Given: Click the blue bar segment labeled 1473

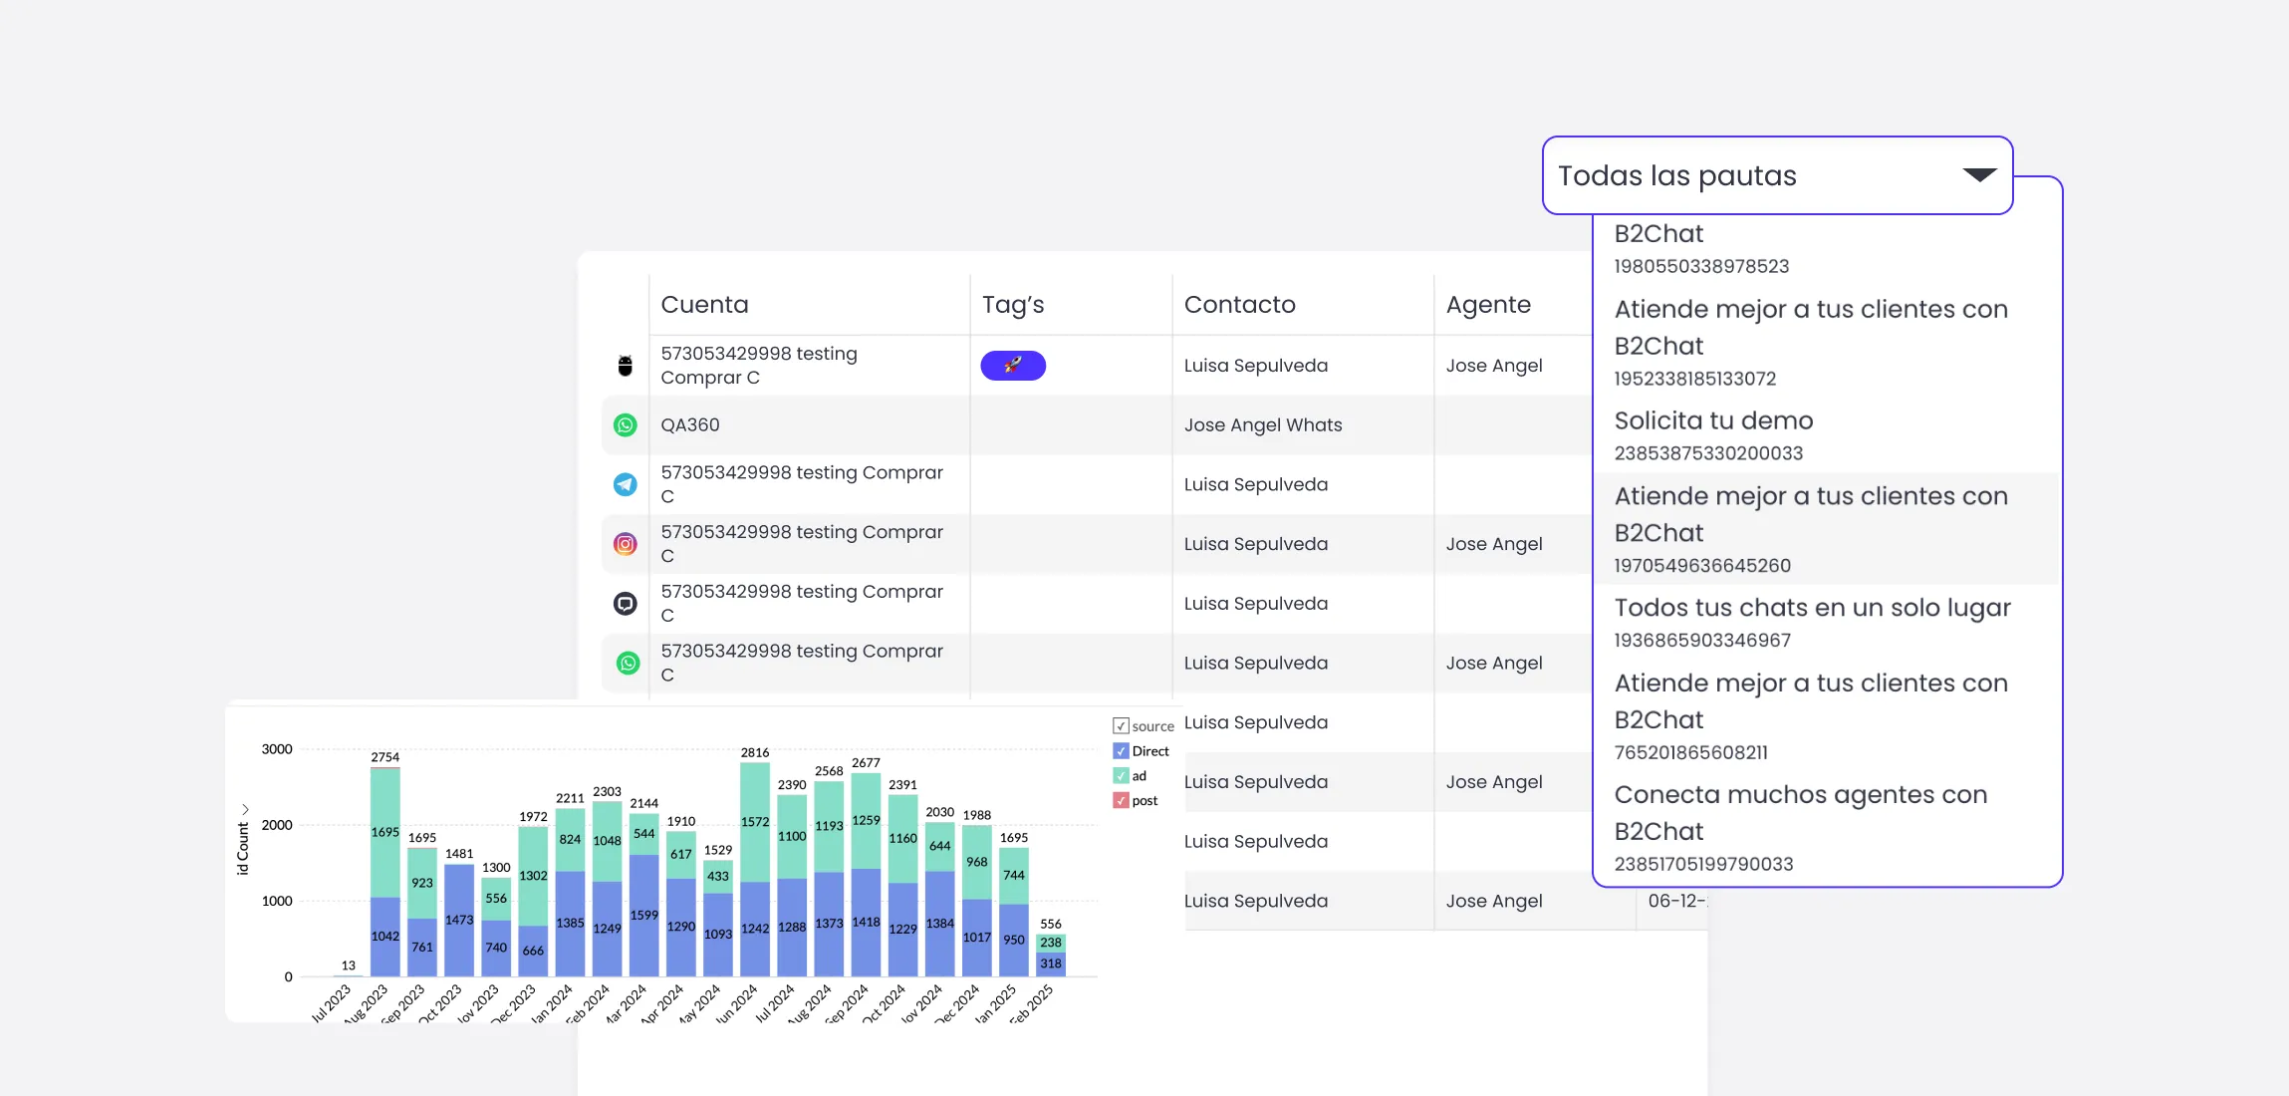Looking at the screenshot, I should point(459,921).
